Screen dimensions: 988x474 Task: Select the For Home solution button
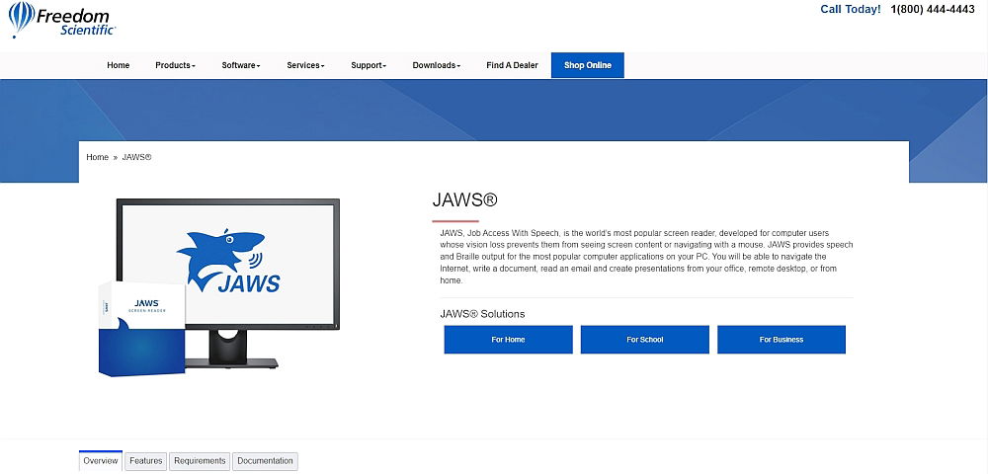pyautogui.click(x=508, y=340)
